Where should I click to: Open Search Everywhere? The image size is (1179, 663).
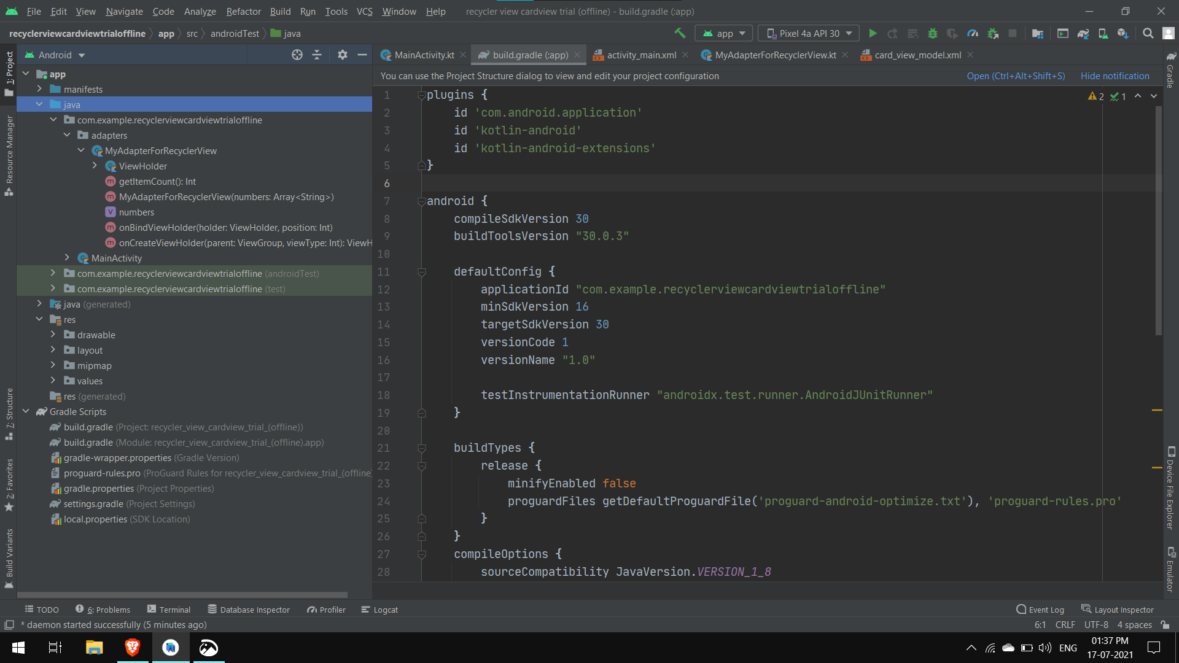[1148, 33]
